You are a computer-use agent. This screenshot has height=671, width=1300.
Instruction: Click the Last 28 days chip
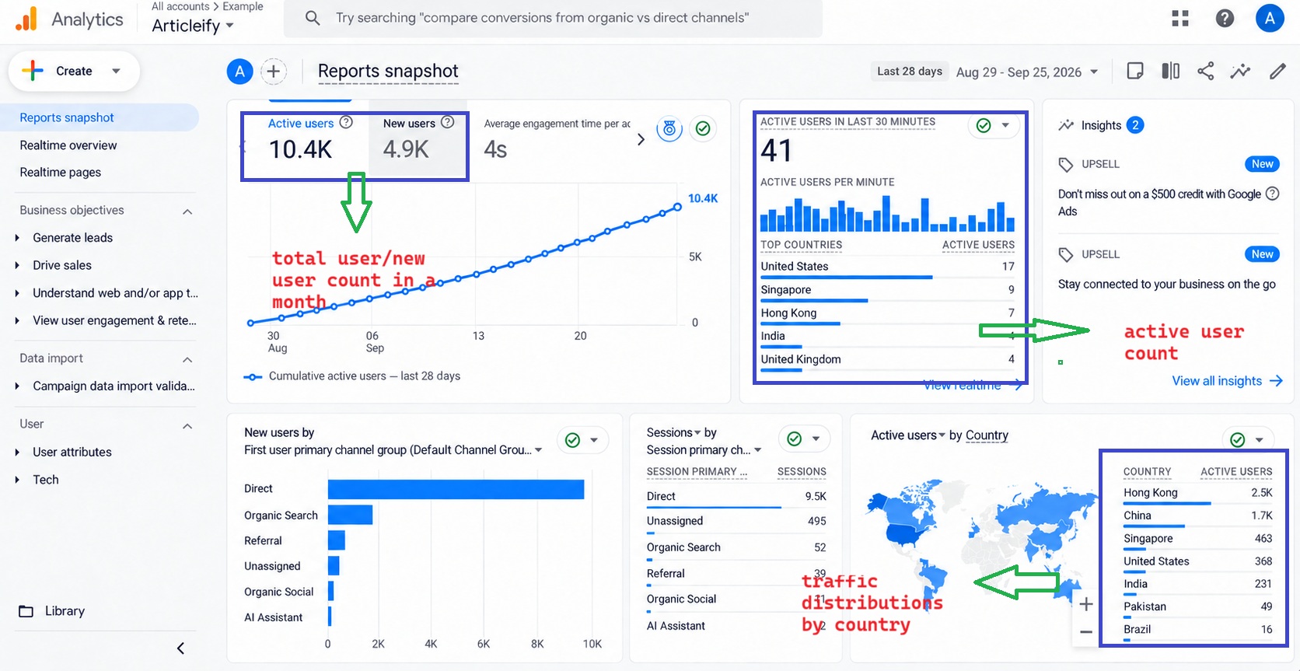[x=909, y=72]
